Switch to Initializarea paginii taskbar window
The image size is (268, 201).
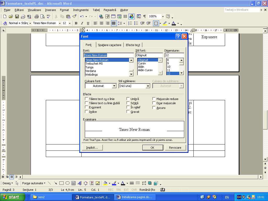pyautogui.click(x=135, y=197)
